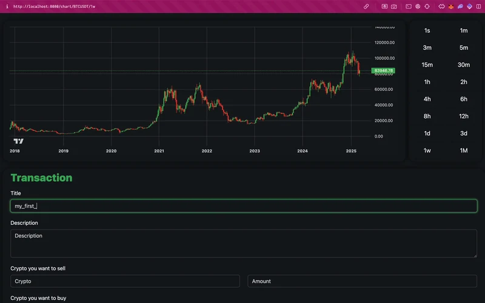The image size is (485, 303).
Task: Click the 0.00 price axis label
Action: pos(378,136)
